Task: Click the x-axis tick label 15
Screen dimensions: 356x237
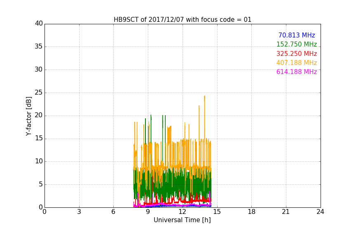Action: coord(217,212)
